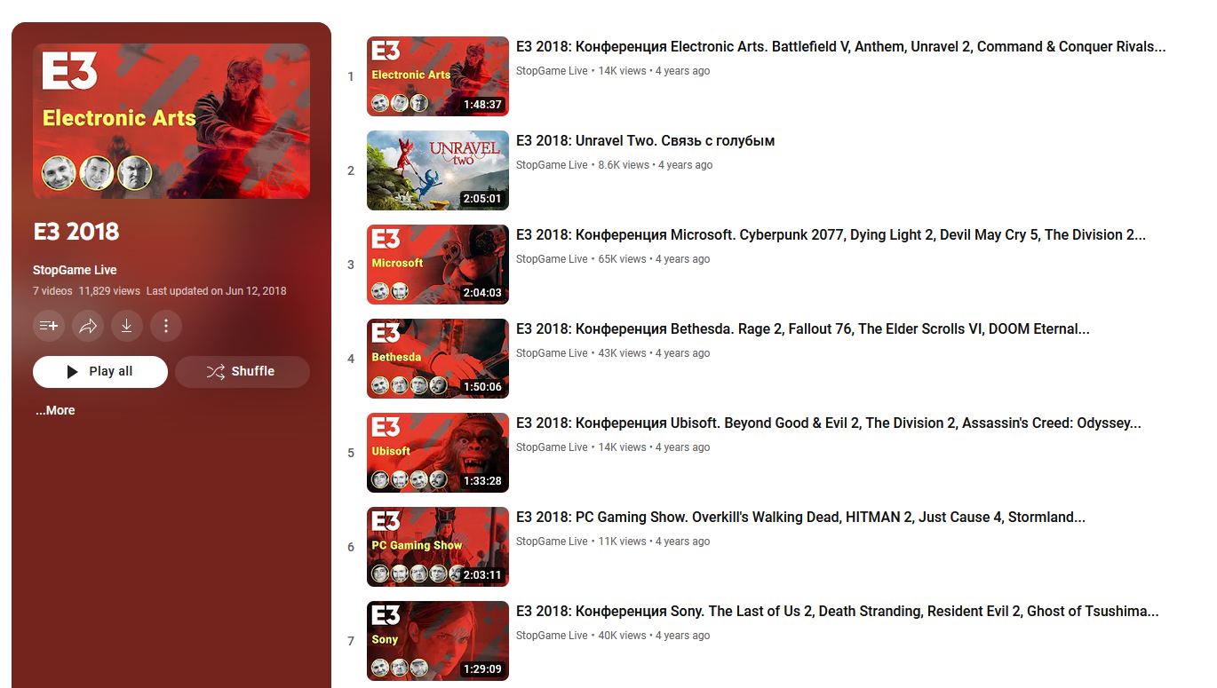Image resolution: width=1217 pixels, height=688 pixels.
Task: Click the Share playlist arrow icon
Action: (88, 326)
